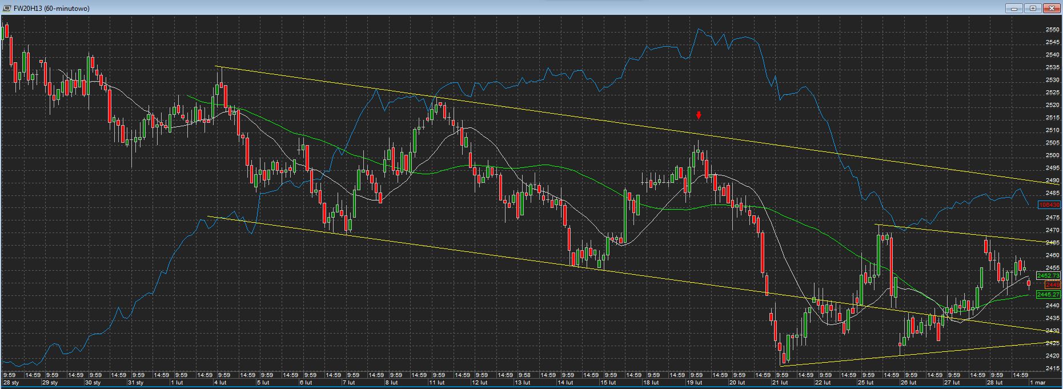Click the 2475 price axis label
The image size is (1063, 389).
click(x=1052, y=218)
